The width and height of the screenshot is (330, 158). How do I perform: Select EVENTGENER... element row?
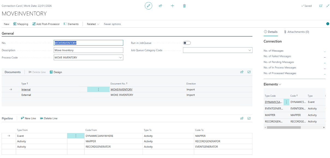click(295, 109)
